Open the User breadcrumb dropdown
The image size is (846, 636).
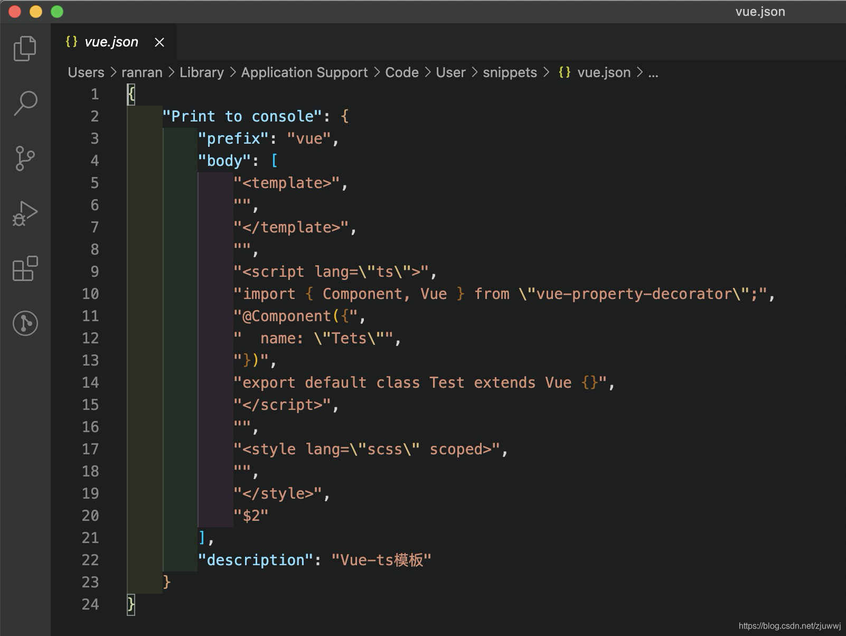click(x=450, y=72)
